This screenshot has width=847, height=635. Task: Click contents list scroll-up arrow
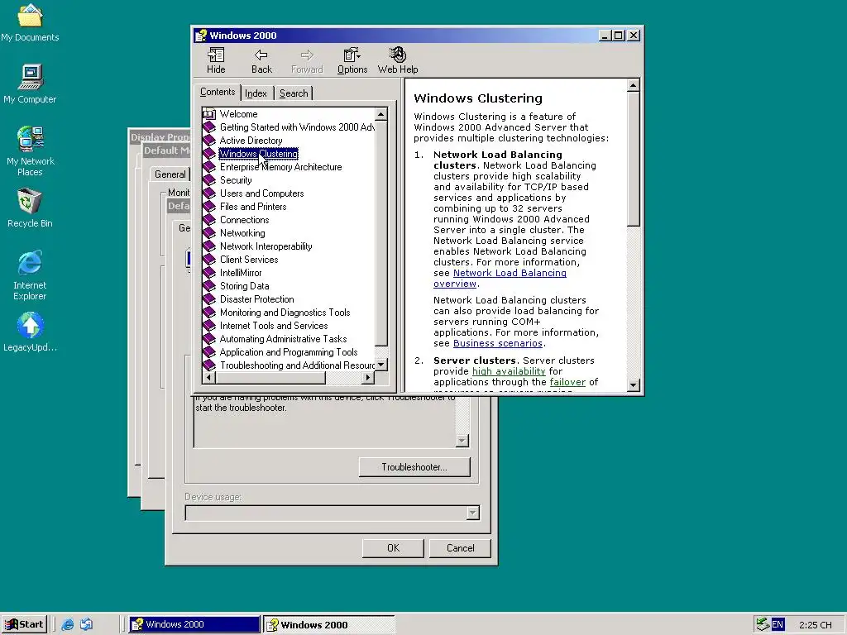[380, 114]
